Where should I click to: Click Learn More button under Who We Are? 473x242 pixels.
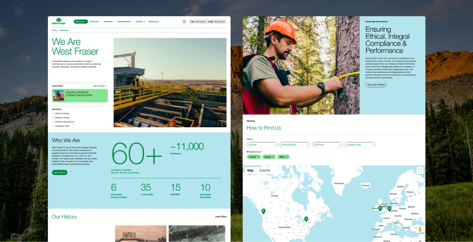[60, 172]
